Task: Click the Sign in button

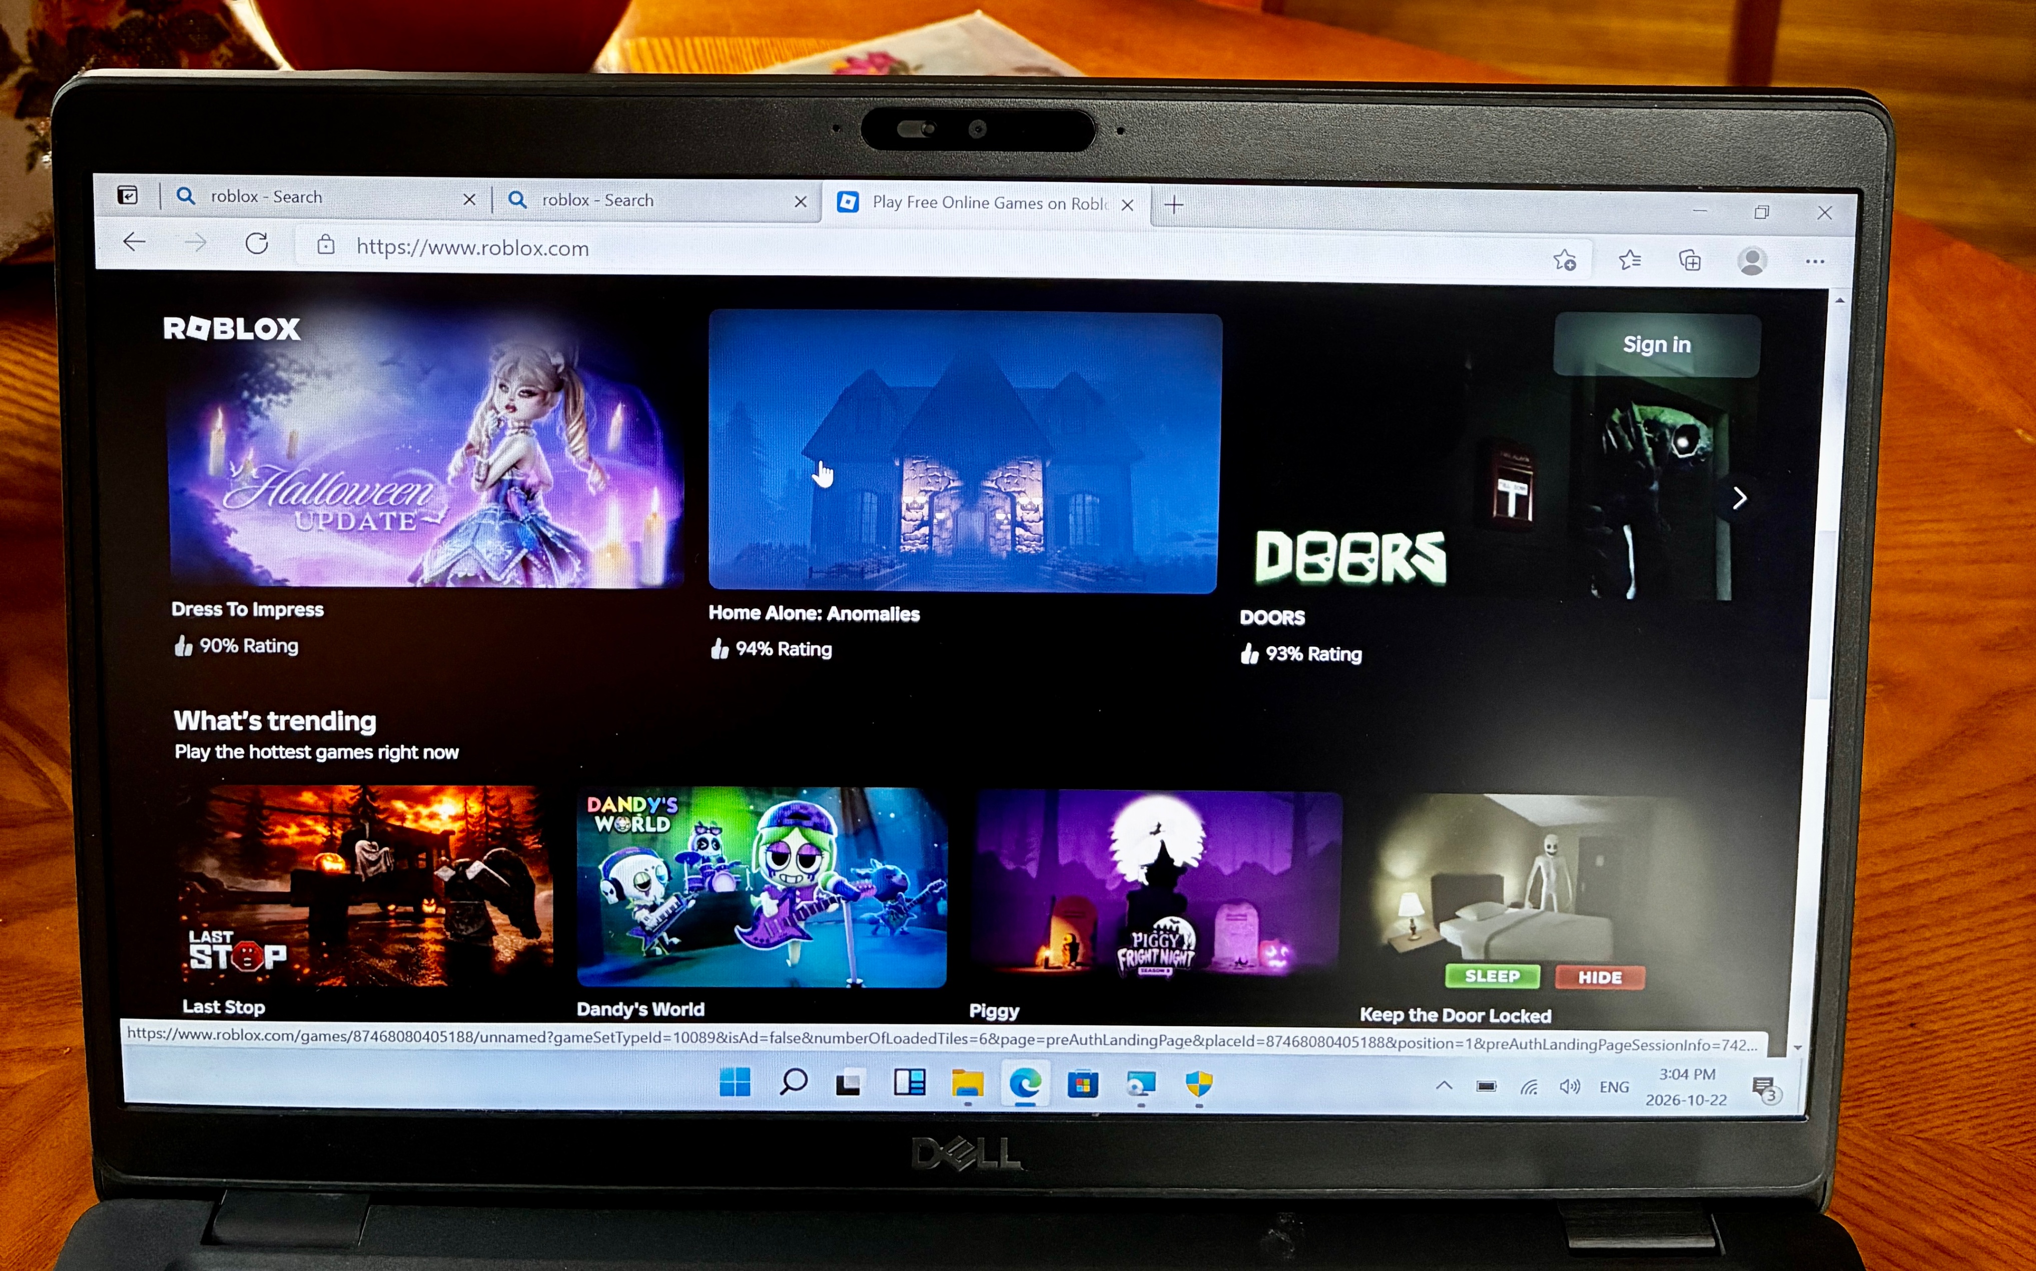Action: [1656, 345]
